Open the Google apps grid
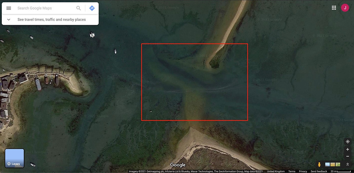This screenshot has width=354, height=173. tap(334, 8)
